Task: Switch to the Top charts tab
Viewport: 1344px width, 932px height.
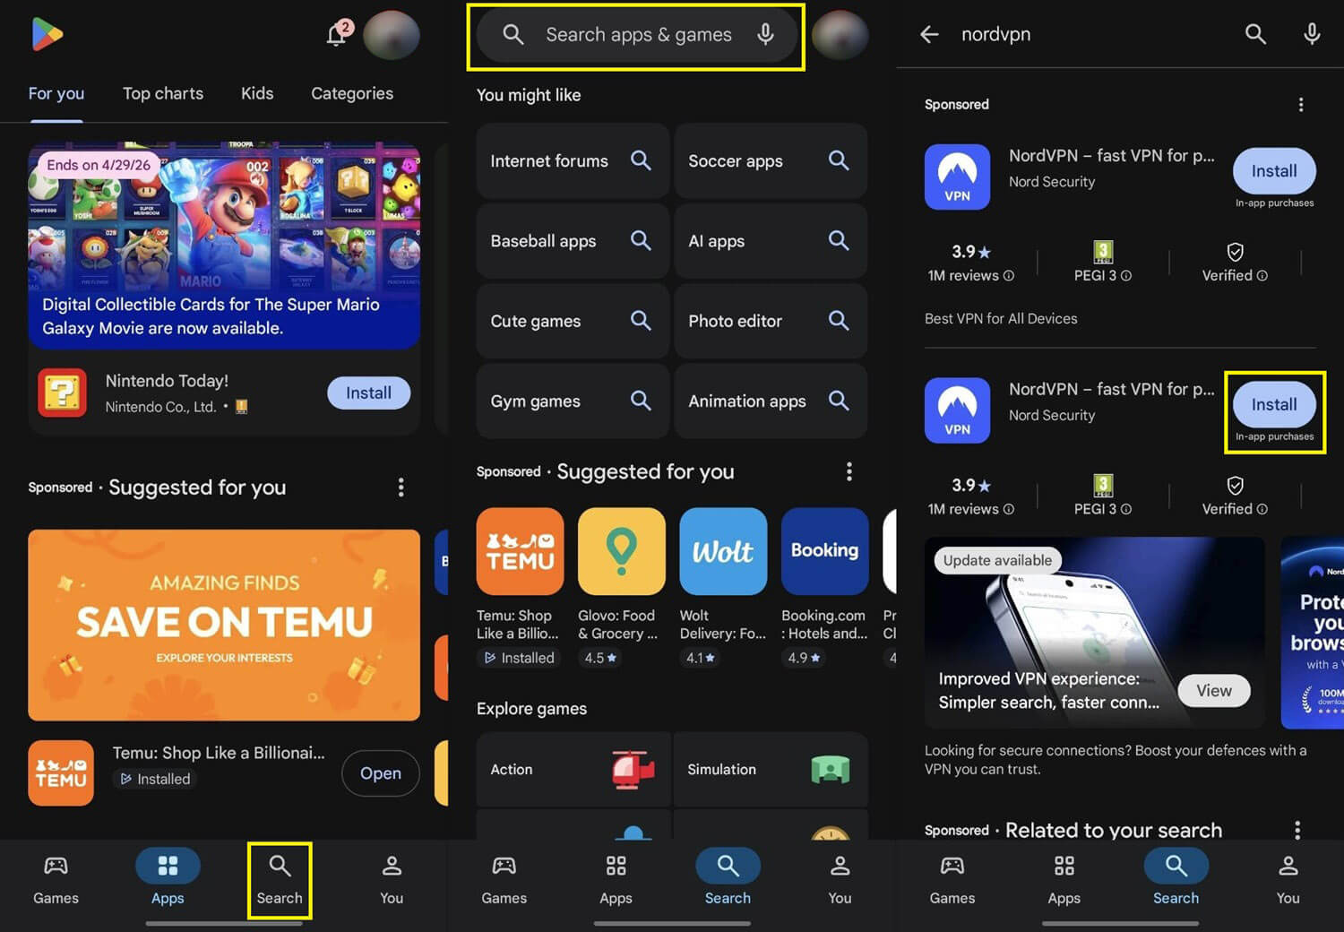Action: click(x=163, y=93)
